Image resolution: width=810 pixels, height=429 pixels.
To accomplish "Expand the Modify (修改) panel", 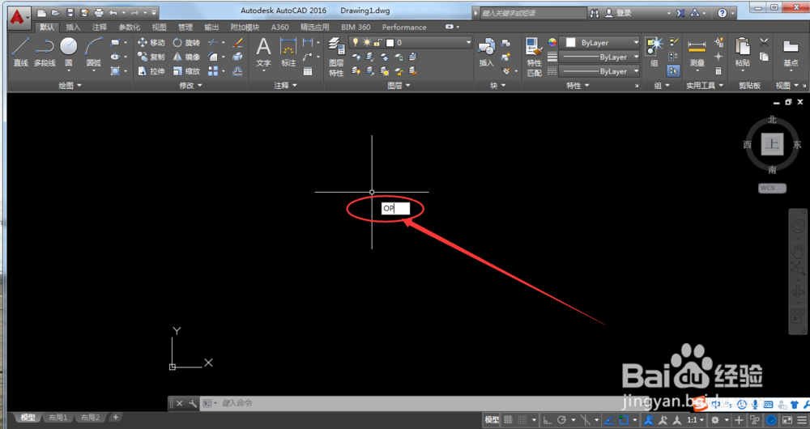I will (x=190, y=86).
